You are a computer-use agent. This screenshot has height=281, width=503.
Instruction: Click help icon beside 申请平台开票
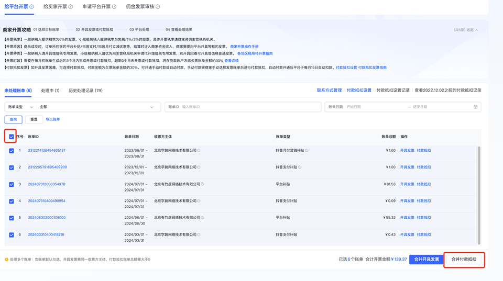[114, 7]
